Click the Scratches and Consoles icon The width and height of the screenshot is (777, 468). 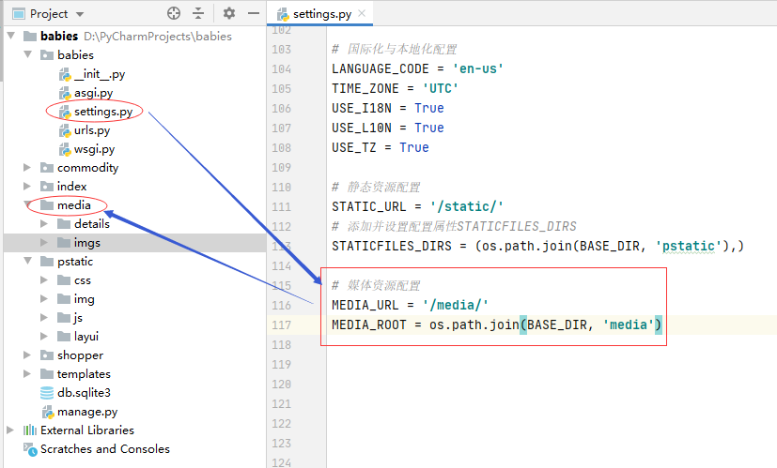30,449
